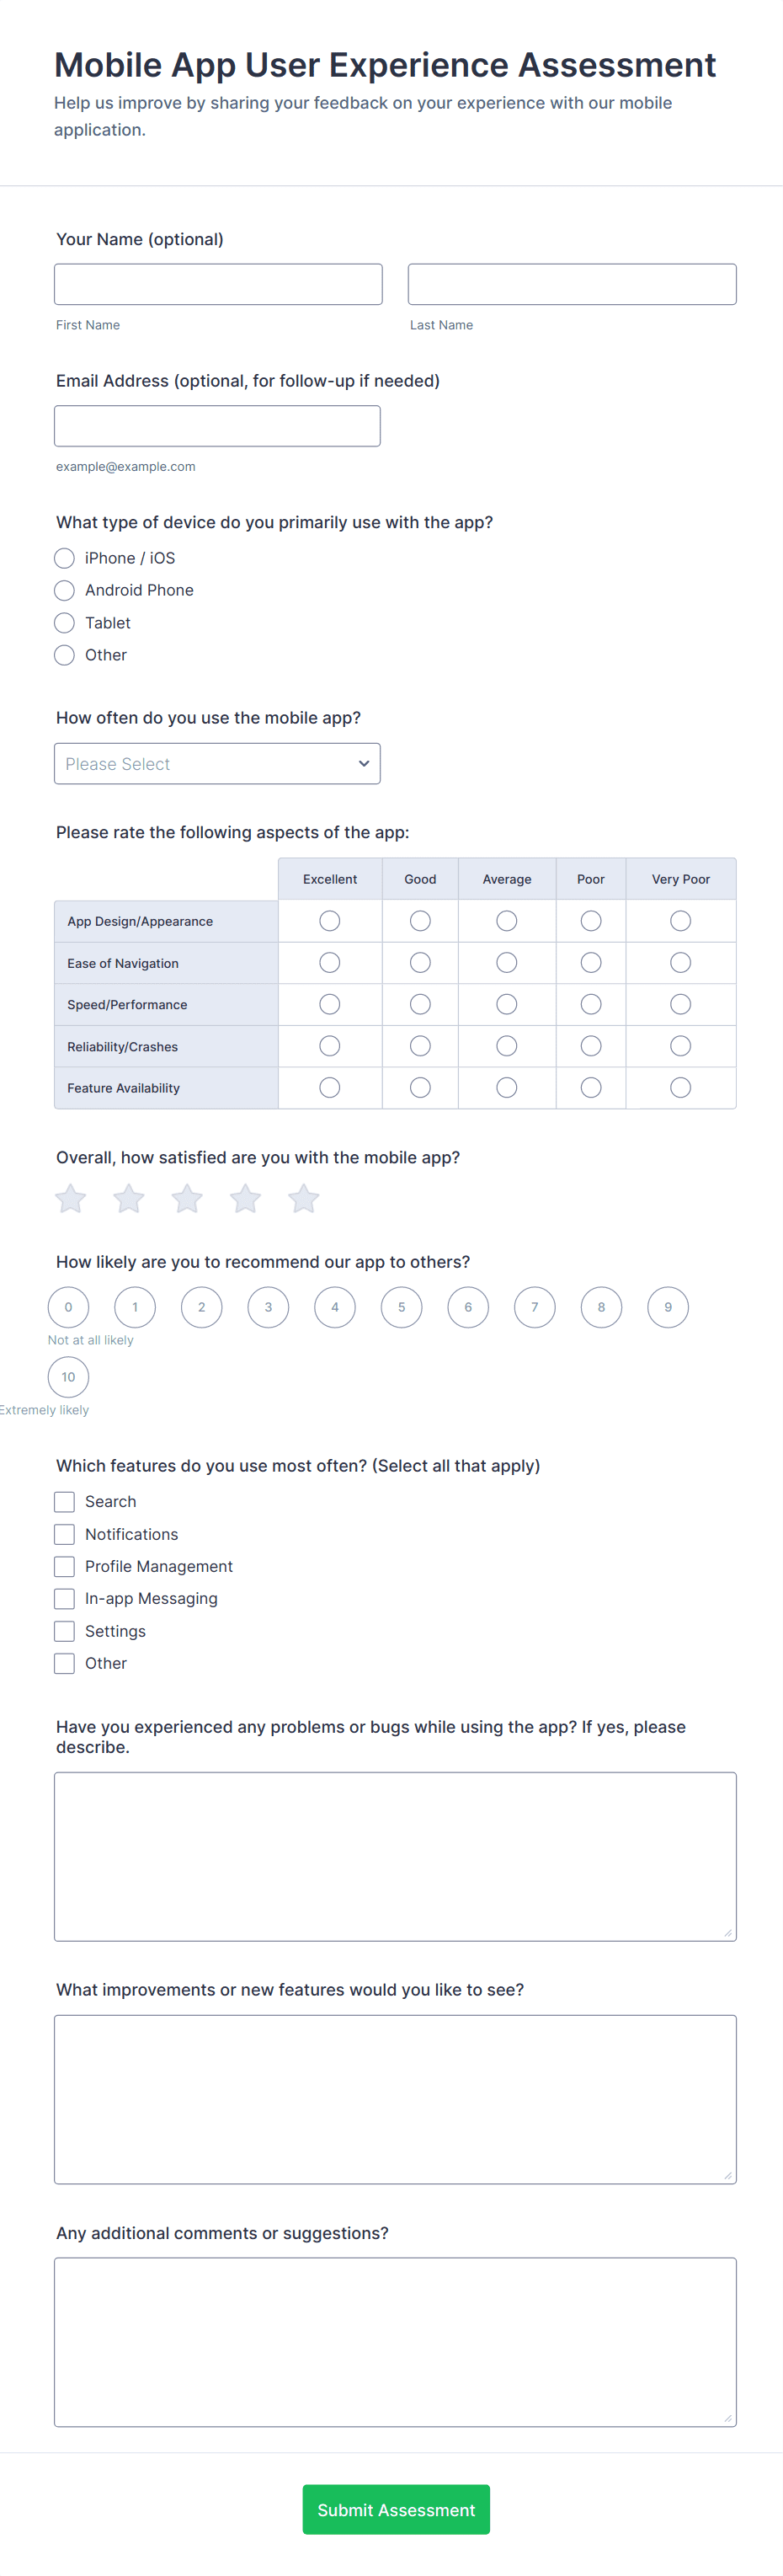The image size is (783, 2576).
Task: Select iPhone / iOS device option
Action: pyautogui.click(x=64, y=558)
